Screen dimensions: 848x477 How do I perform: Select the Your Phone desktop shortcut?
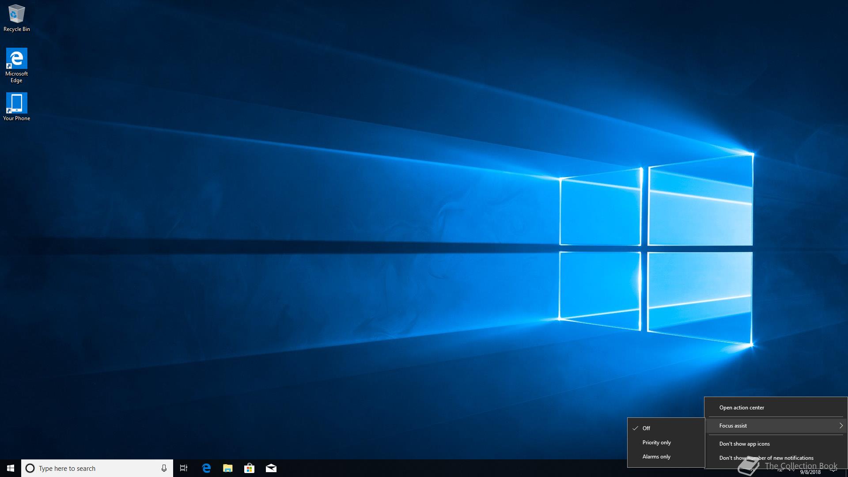click(16, 106)
